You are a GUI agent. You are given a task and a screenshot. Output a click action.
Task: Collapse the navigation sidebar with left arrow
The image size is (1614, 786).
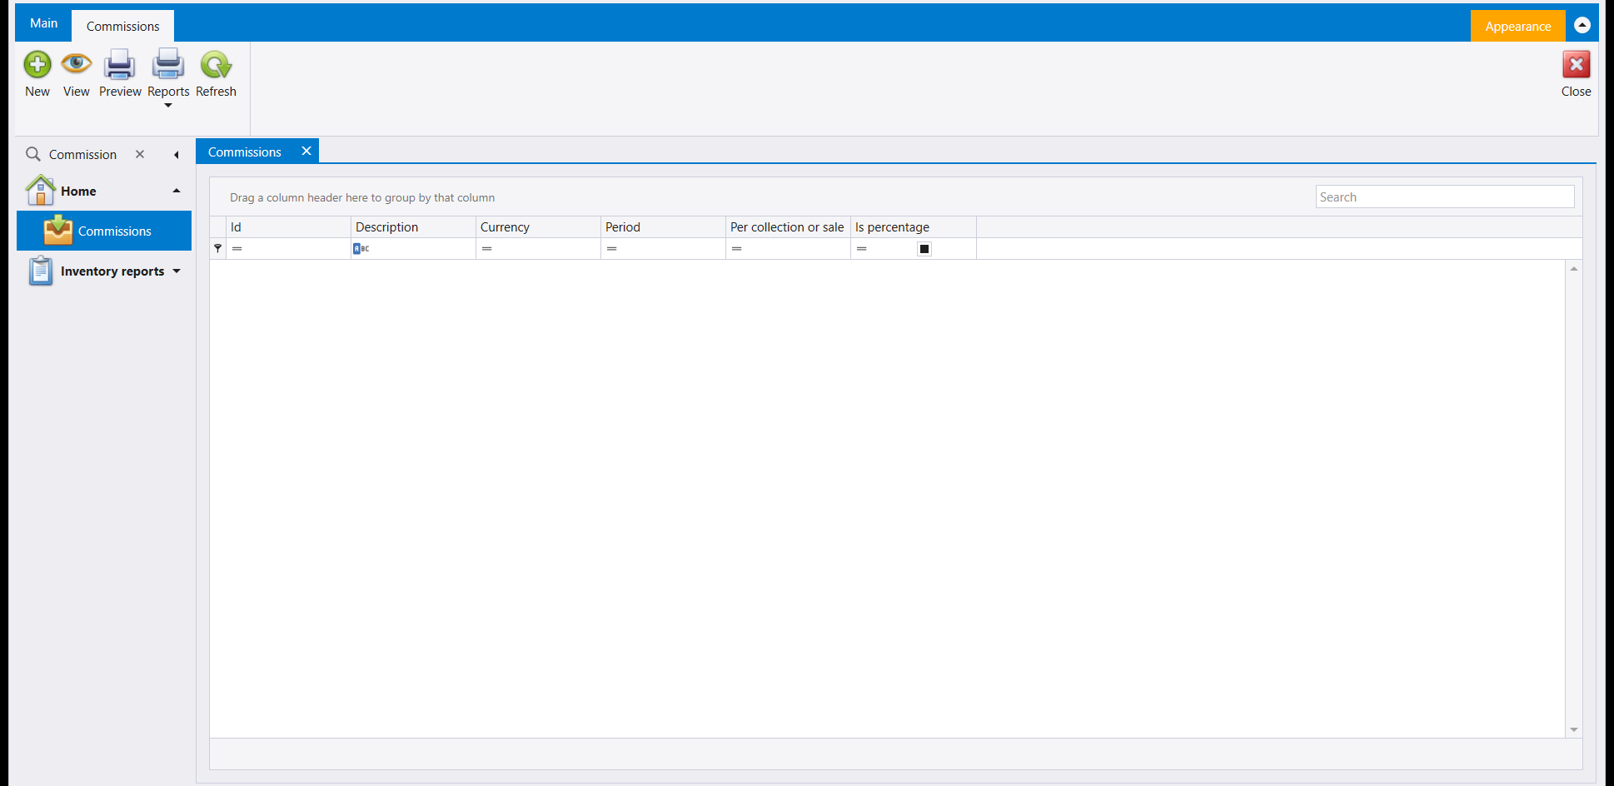(176, 155)
